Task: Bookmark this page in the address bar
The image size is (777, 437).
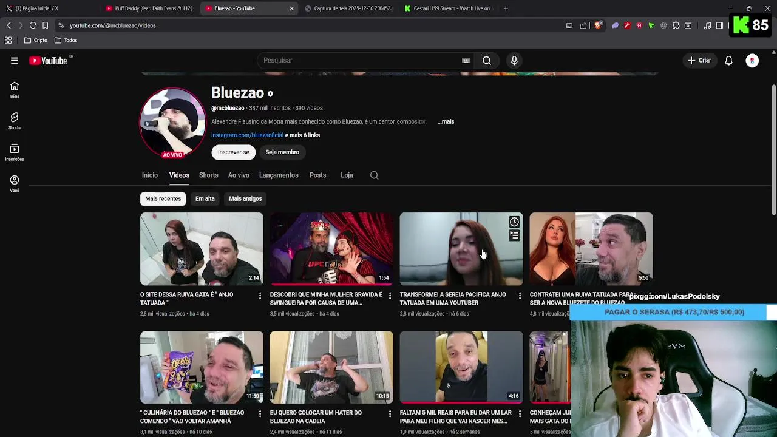Action: point(45,25)
